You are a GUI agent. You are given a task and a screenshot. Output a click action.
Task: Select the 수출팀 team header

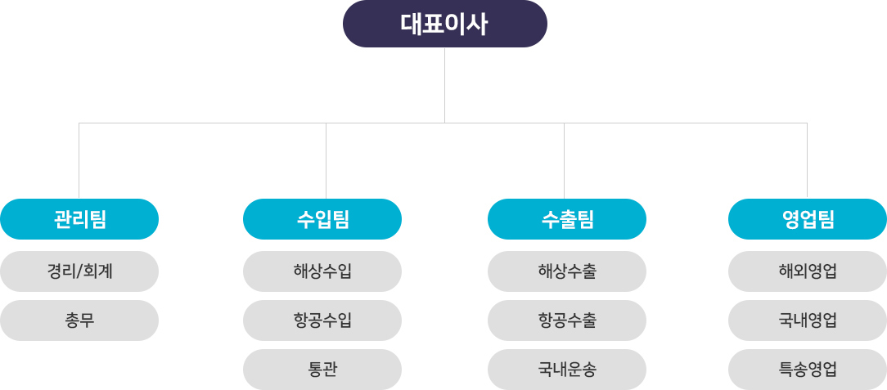tap(567, 219)
